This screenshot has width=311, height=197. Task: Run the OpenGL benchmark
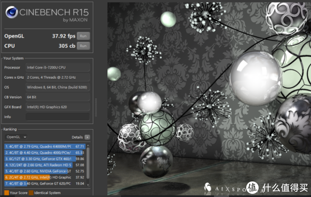tap(83, 36)
